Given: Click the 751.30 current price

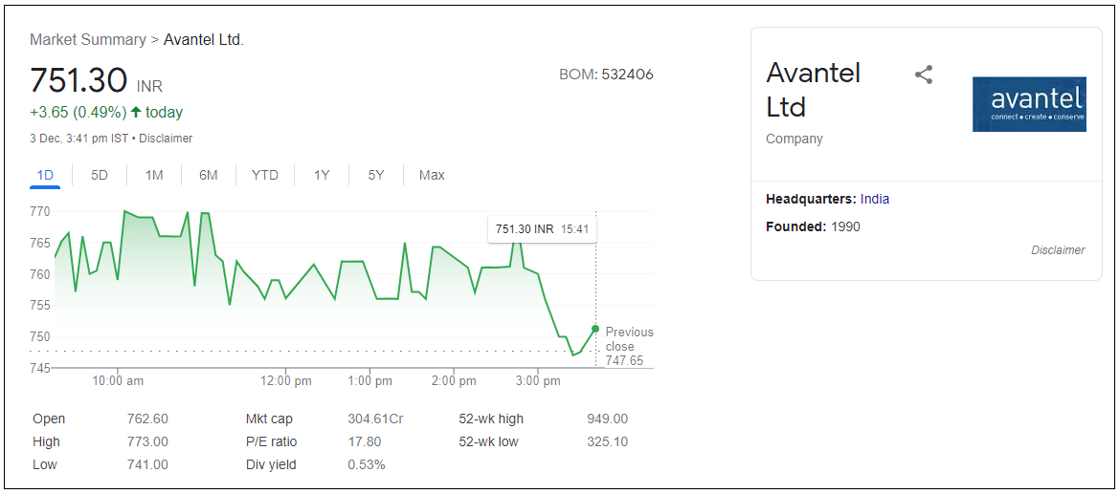Looking at the screenshot, I should point(78,79).
